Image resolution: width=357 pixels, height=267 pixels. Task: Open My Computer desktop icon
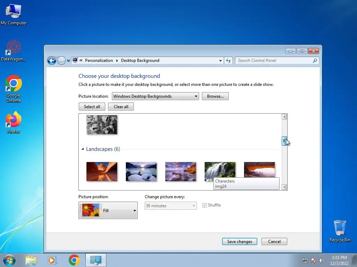(14, 14)
